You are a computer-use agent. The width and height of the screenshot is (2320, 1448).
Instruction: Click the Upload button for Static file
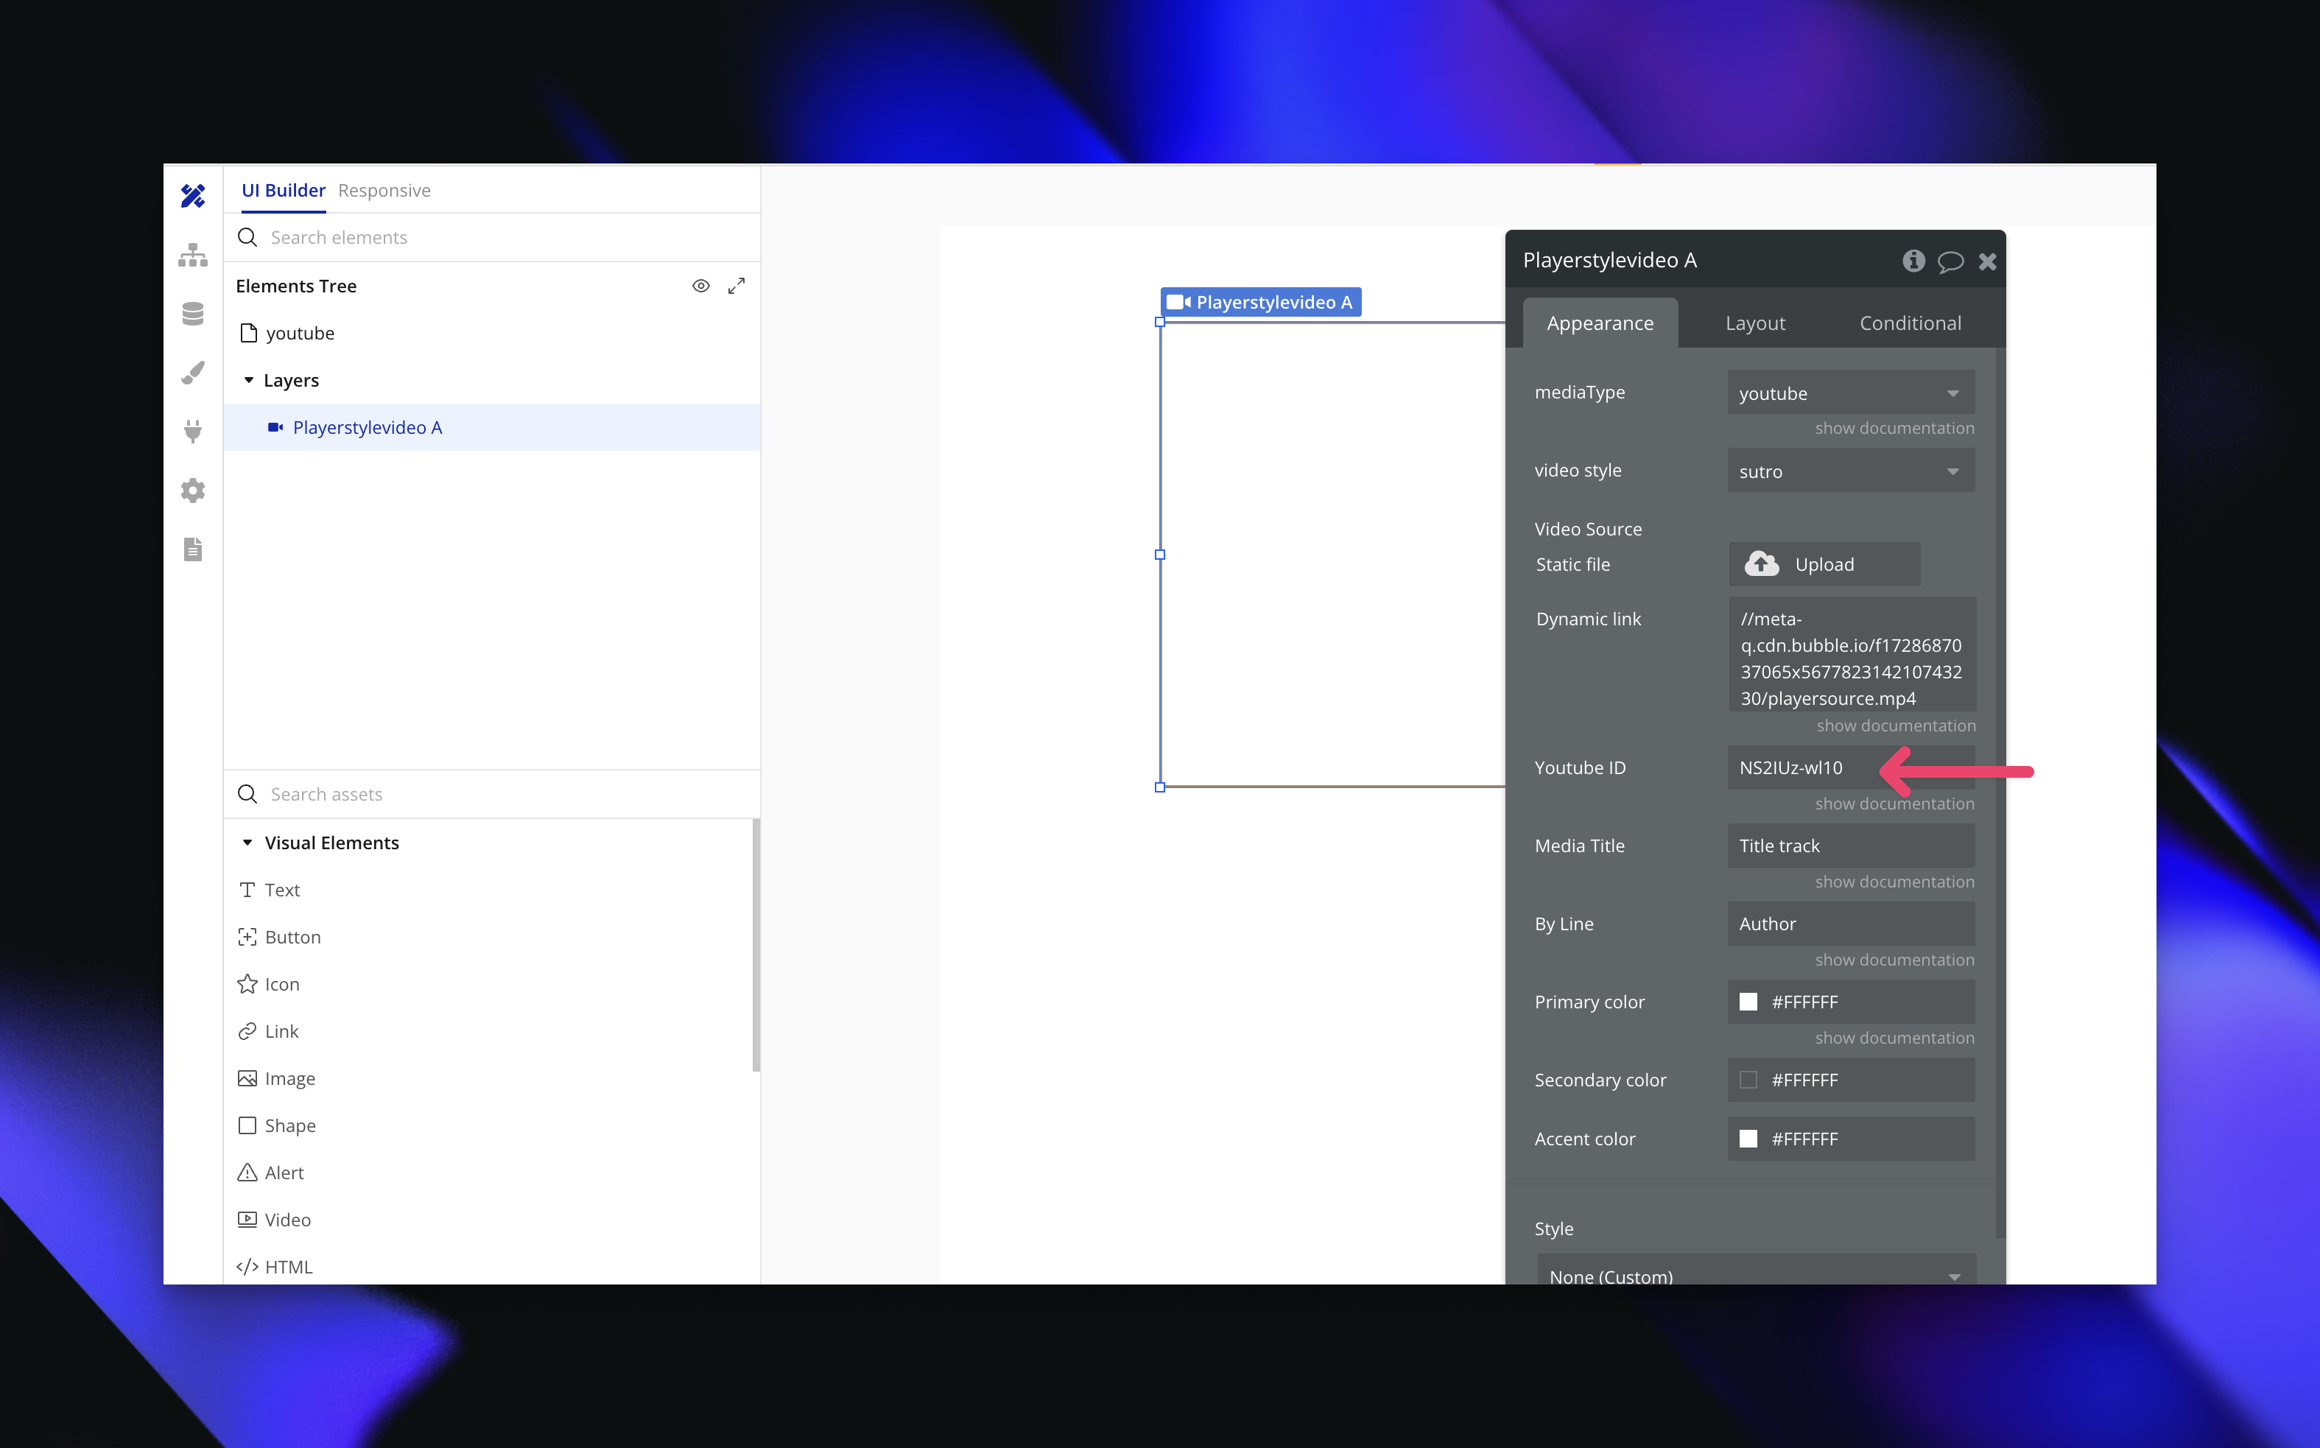[1825, 564]
